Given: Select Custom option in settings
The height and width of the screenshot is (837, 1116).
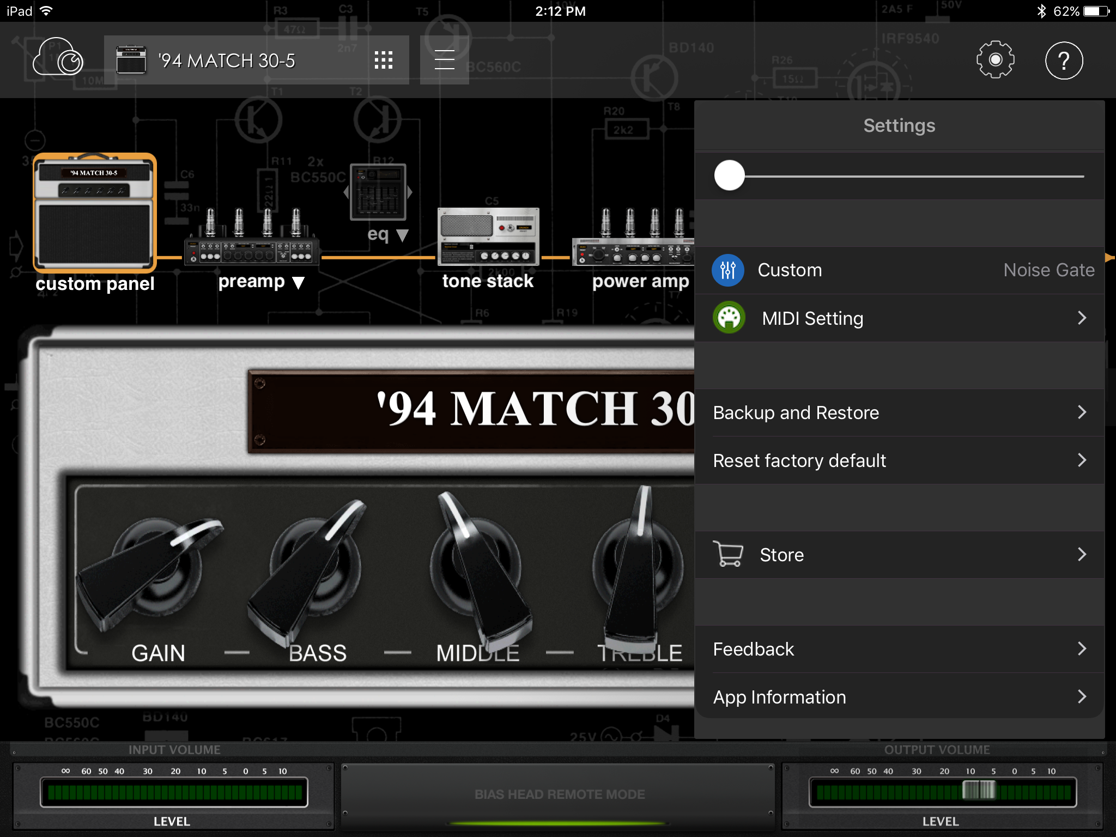Looking at the screenshot, I should tap(790, 270).
